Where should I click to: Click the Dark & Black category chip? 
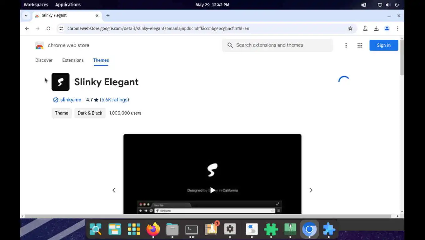tap(90, 113)
